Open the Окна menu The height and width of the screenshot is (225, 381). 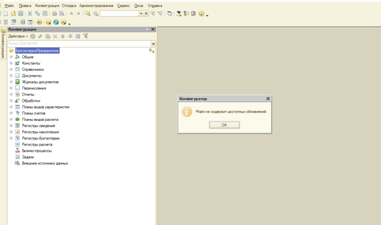pyautogui.click(x=139, y=6)
